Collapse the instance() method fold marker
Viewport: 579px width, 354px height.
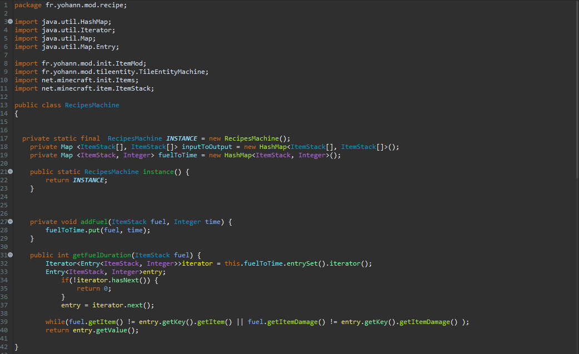[10, 172]
